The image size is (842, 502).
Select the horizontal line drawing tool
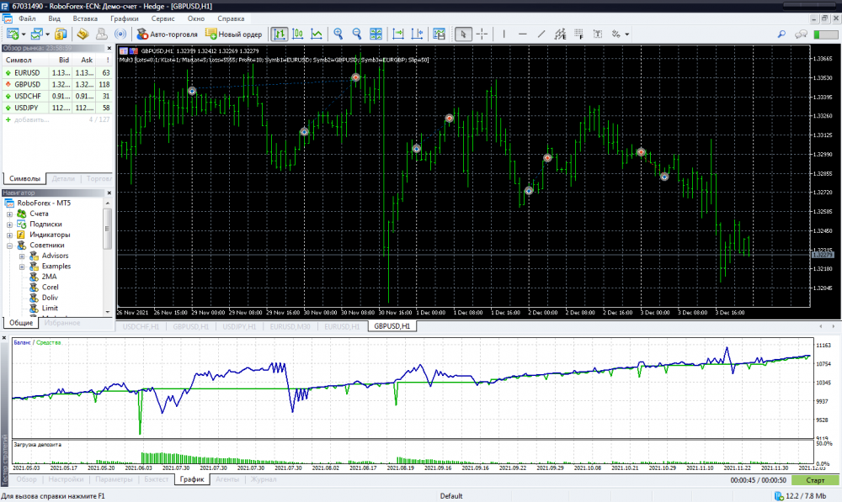[523, 34]
